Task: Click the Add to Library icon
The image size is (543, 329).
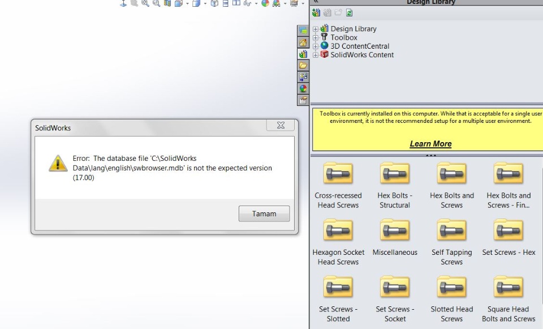Action: pyautogui.click(x=316, y=13)
